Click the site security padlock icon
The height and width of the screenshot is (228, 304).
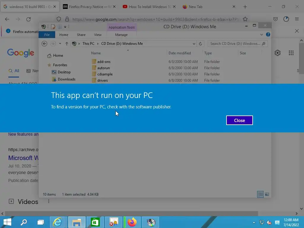67,19
